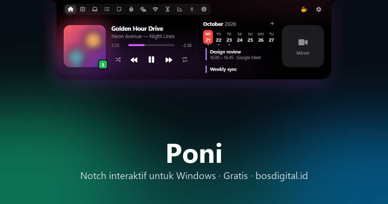The height and width of the screenshot is (204, 388).
Task: Open the grid layout tab icon
Action: [x=83, y=9]
